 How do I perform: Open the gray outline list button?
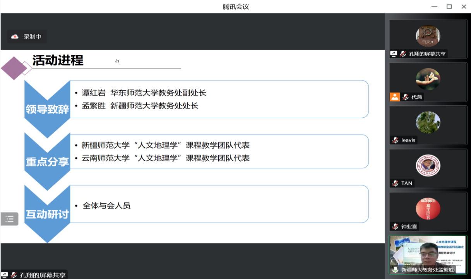coord(9,219)
